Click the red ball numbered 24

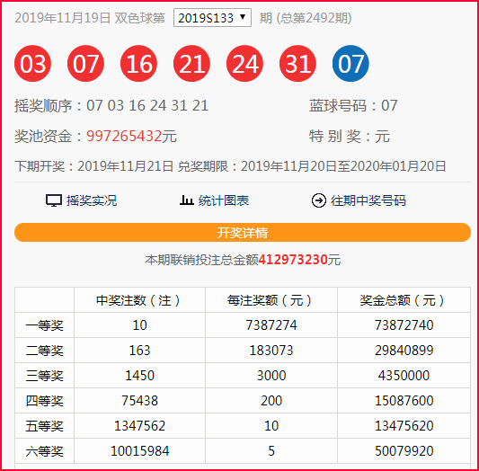click(244, 64)
